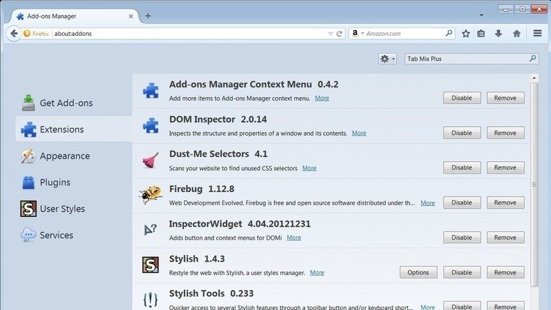Screen dimensions: 551x310
Task: Open the Firefox hamburger menu
Action: coord(537,33)
